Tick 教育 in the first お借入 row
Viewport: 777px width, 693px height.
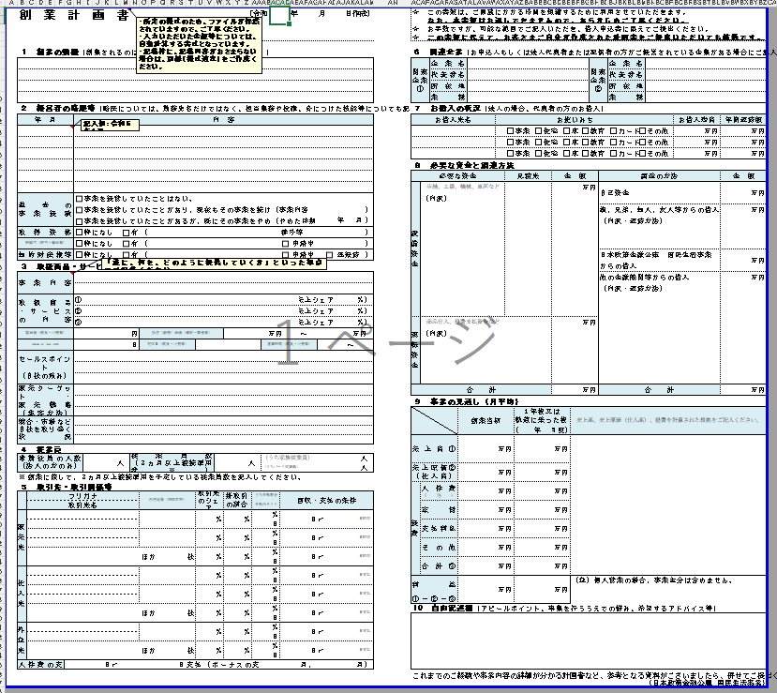pyautogui.click(x=585, y=131)
